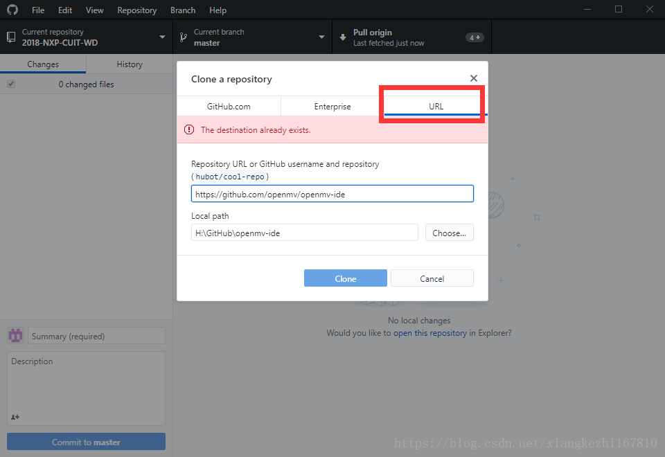Click the user avatar icon by summary
This screenshot has width=665, height=457.
click(x=16, y=336)
